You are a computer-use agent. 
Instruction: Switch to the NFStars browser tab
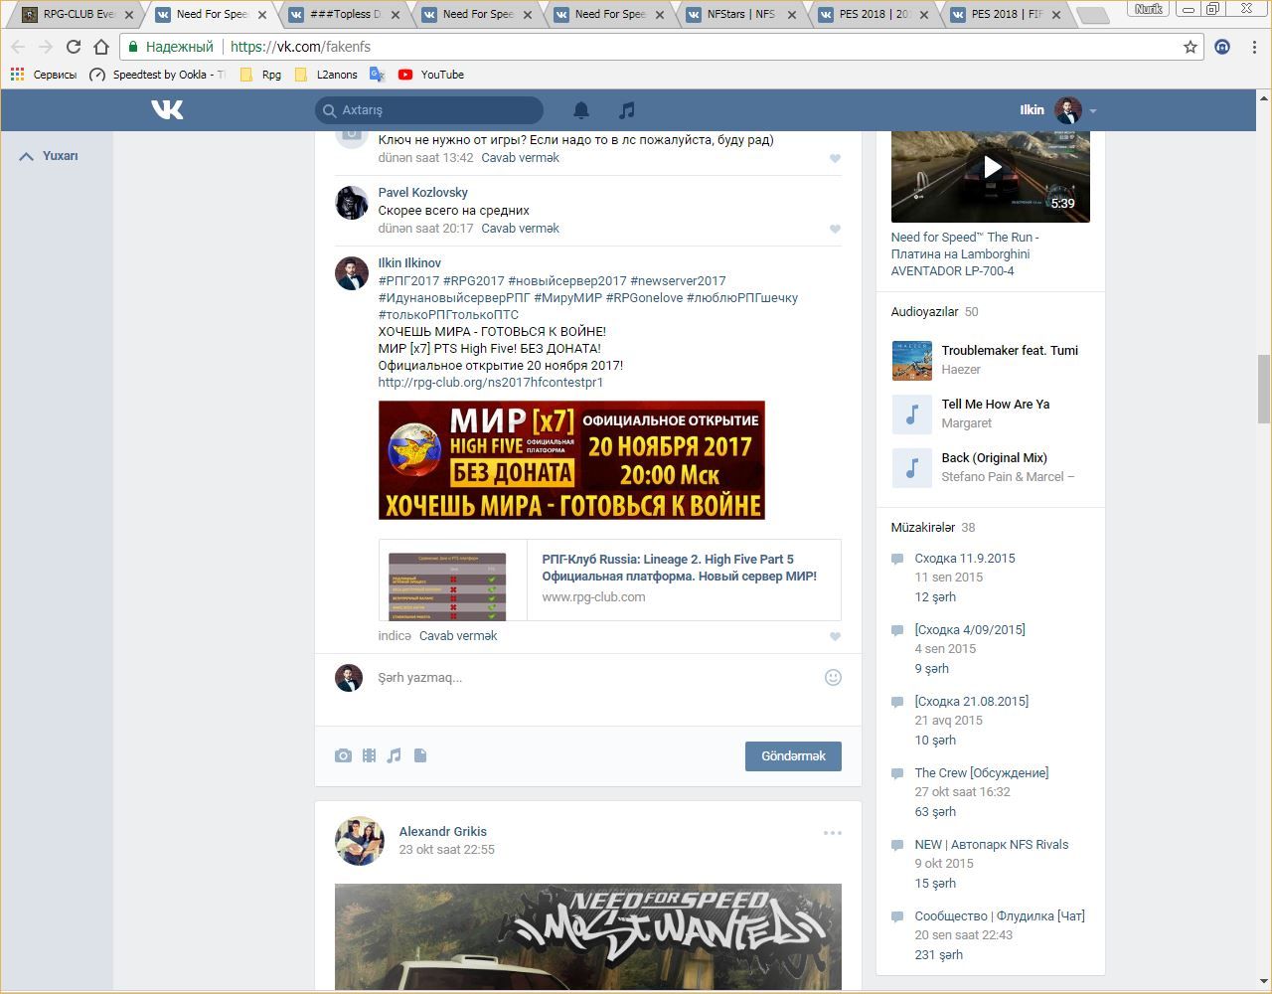740,15
